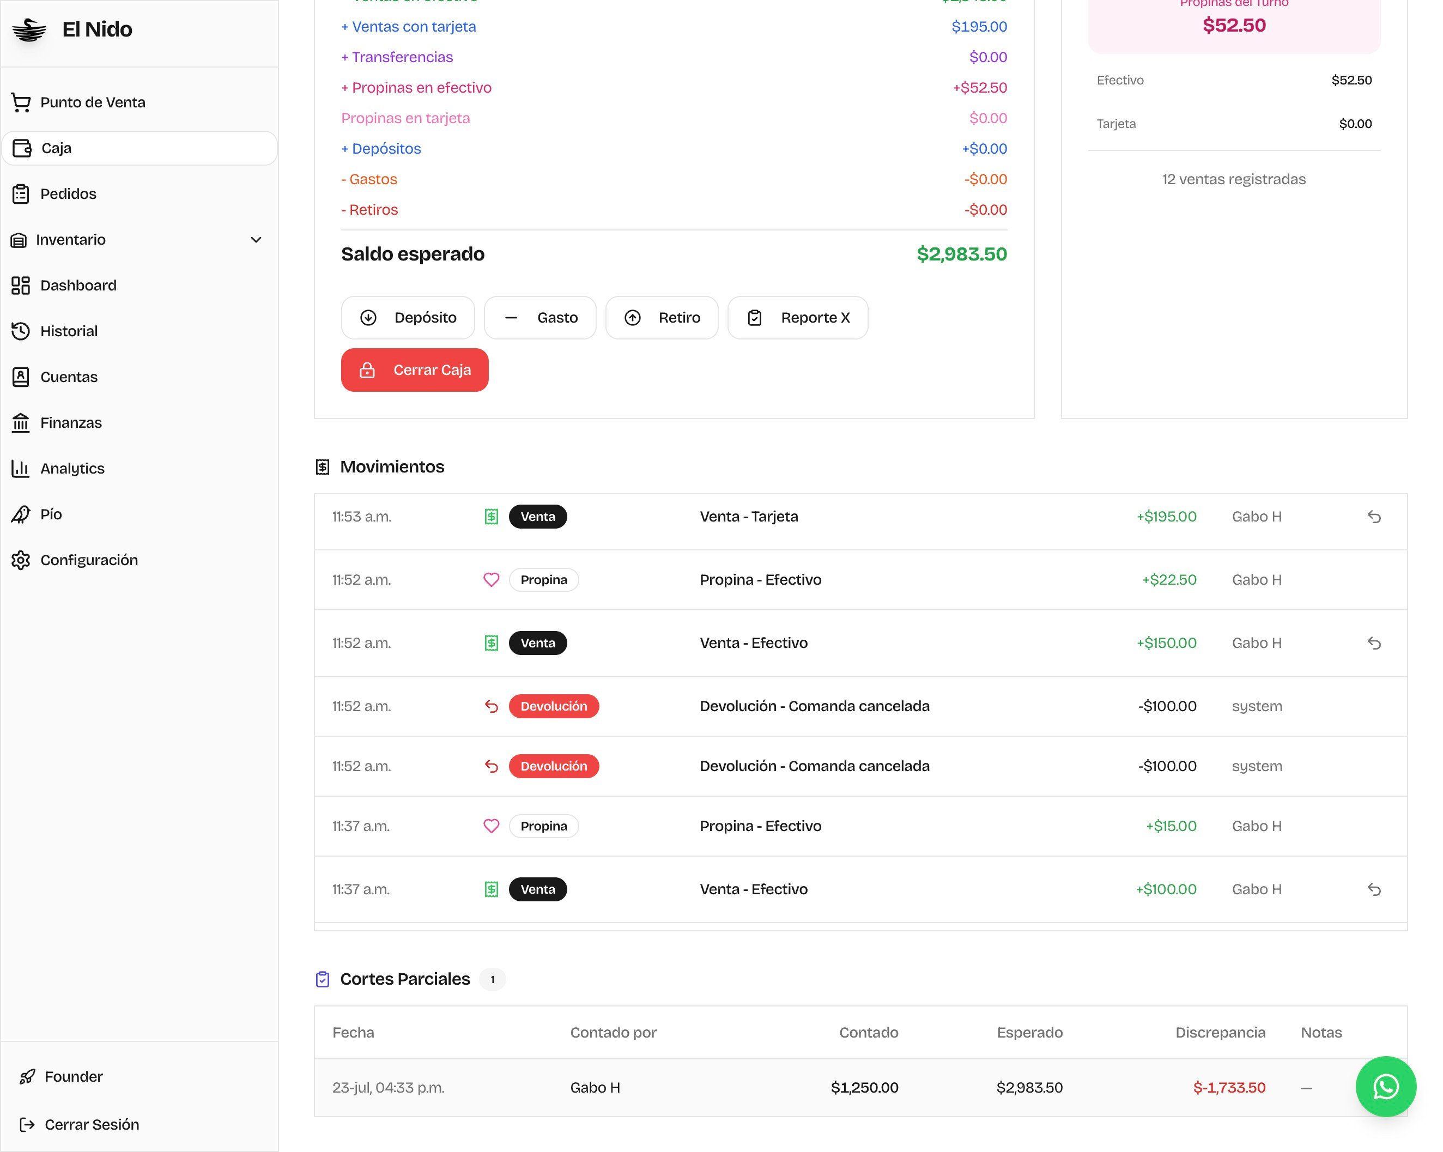Click the Esperado $2,983.50 table cell
The height and width of the screenshot is (1152, 1443).
pos(1029,1088)
